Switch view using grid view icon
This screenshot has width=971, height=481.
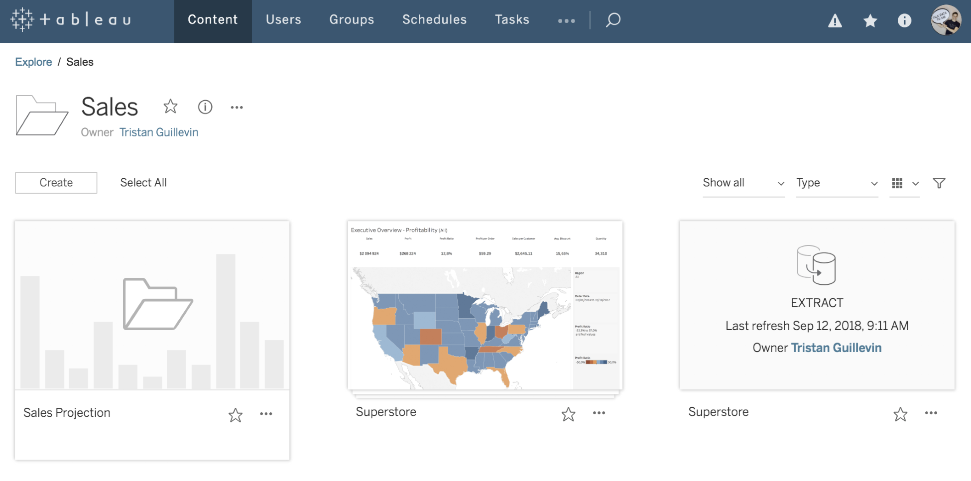[897, 183]
